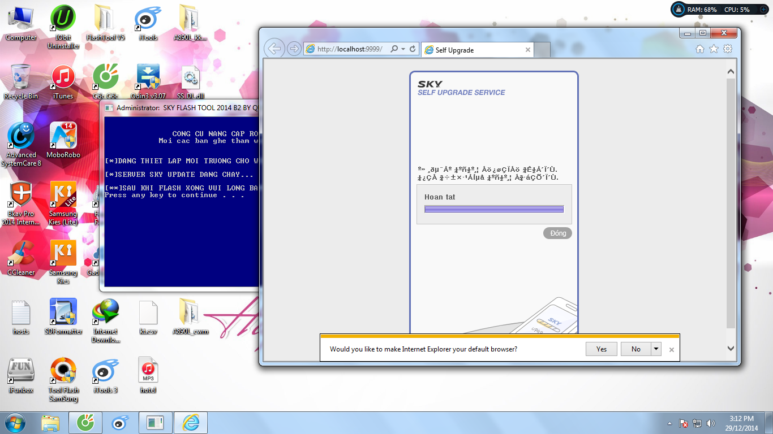Open the Favorites star icon
This screenshot has height=434, width=773.
pyautogui.click(x=714, y=49)
